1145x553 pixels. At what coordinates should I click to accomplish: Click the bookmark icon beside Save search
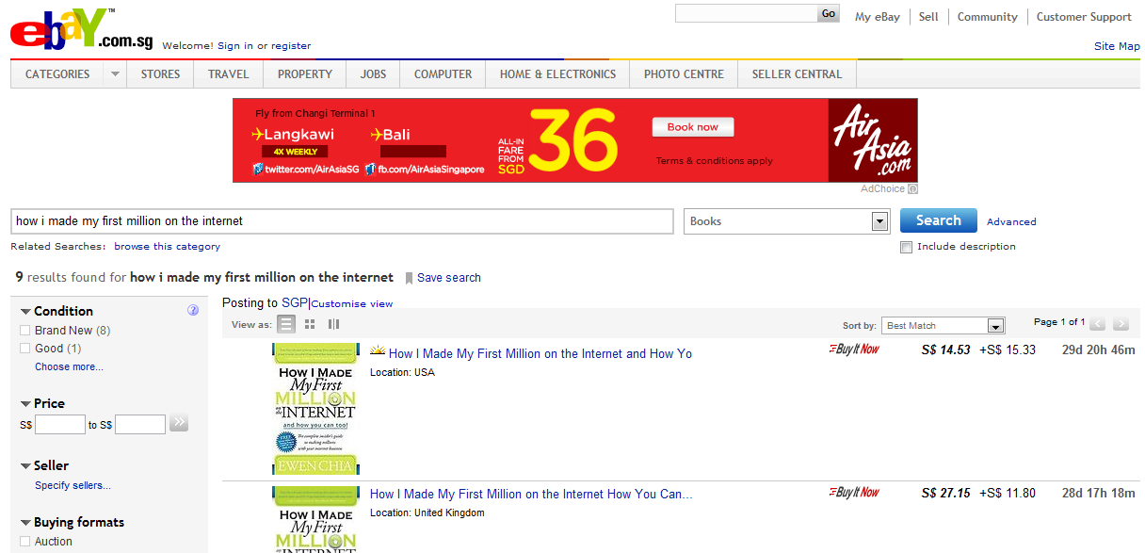point(409,278)
